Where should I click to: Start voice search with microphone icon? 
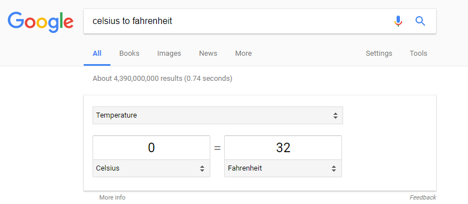coord(398,21)
